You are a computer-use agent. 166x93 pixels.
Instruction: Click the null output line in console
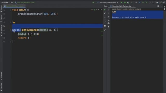[114, 12]
